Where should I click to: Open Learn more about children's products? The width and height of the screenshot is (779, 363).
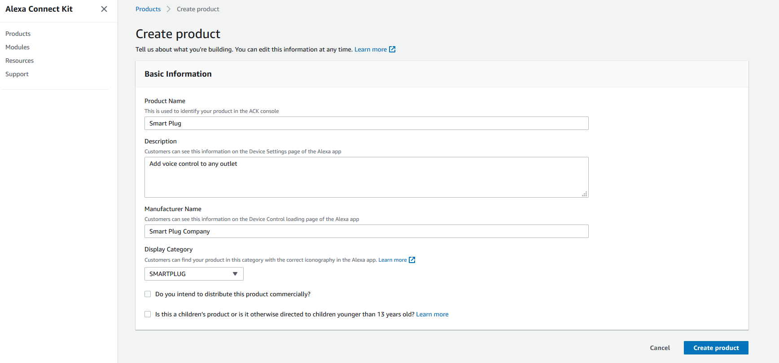(432, 314)
